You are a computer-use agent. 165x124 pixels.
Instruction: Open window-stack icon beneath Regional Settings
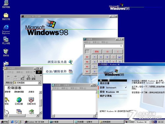click(19, 111)
